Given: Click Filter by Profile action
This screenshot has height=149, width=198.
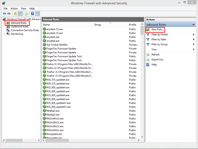Looking at the screenshot, I should click(x=160, y=34).
